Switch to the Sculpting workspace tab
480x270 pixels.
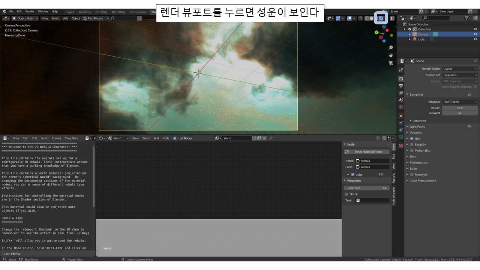[101, 12]
